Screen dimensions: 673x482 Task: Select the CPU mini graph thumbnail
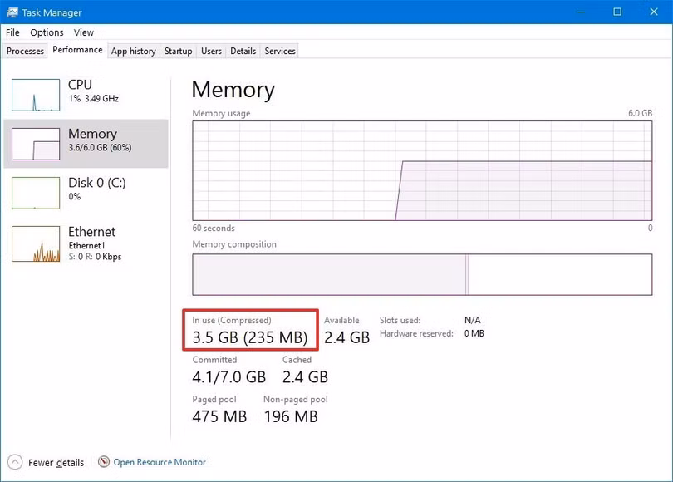tap(36, 95)
